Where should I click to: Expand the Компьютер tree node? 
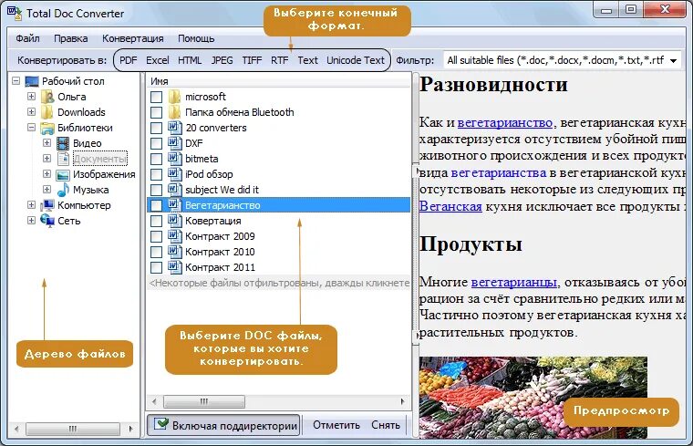[x=31, y=205]
